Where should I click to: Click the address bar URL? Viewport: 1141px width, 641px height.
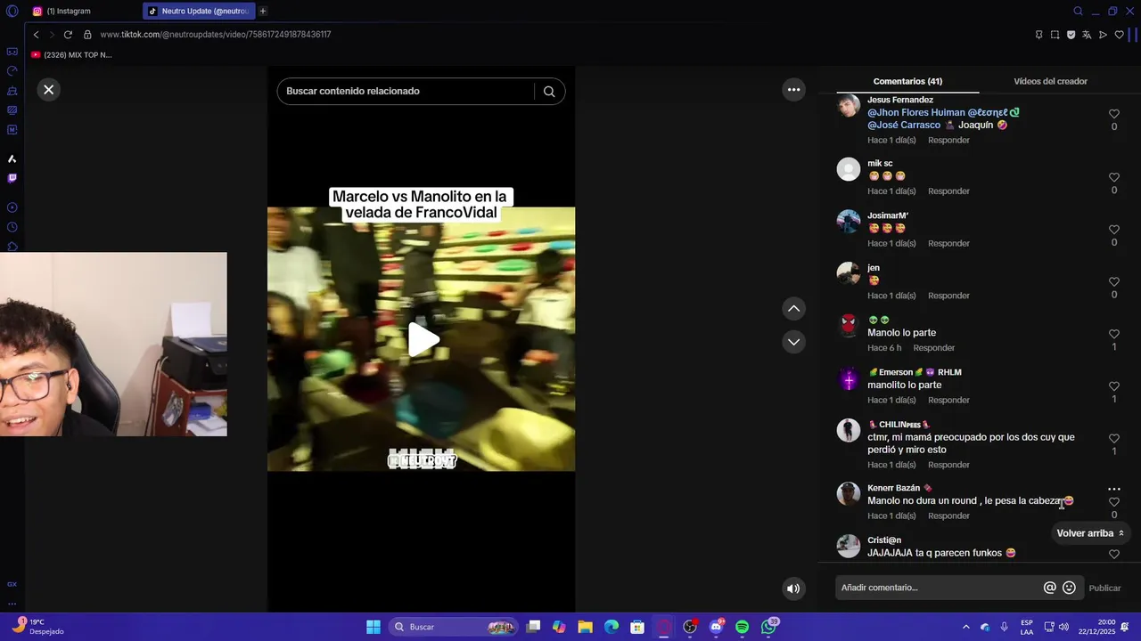point(216,35)
